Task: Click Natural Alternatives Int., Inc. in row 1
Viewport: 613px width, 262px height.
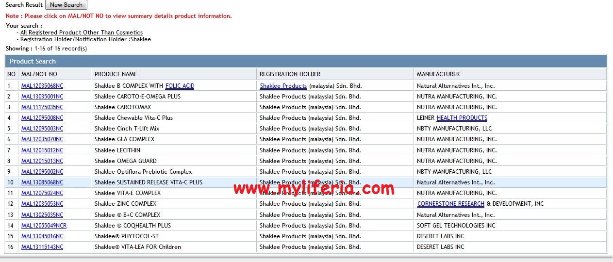Action: pyautogui.click(x=511, y=86)
